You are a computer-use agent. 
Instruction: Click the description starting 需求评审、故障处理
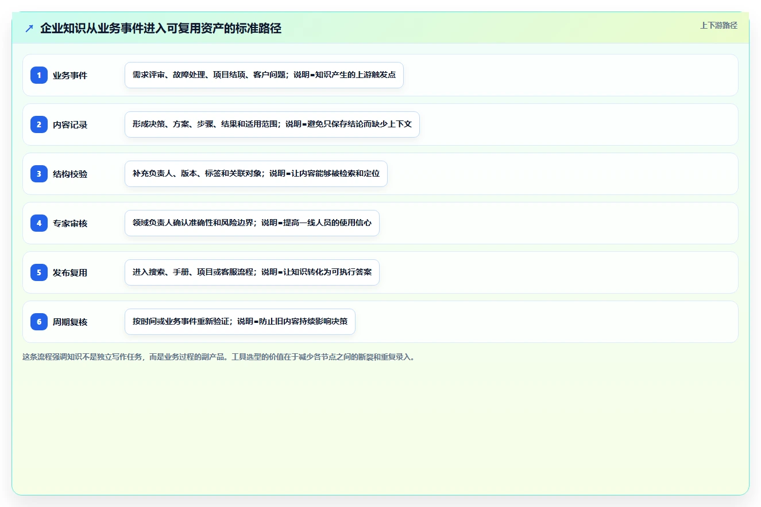(x=264, y=75)
